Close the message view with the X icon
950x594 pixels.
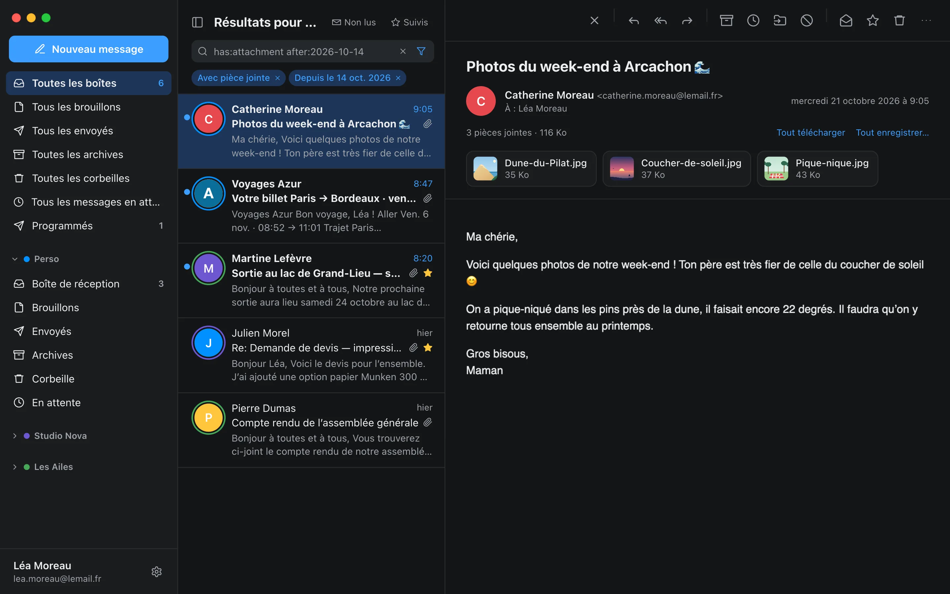tap(594, 20)
